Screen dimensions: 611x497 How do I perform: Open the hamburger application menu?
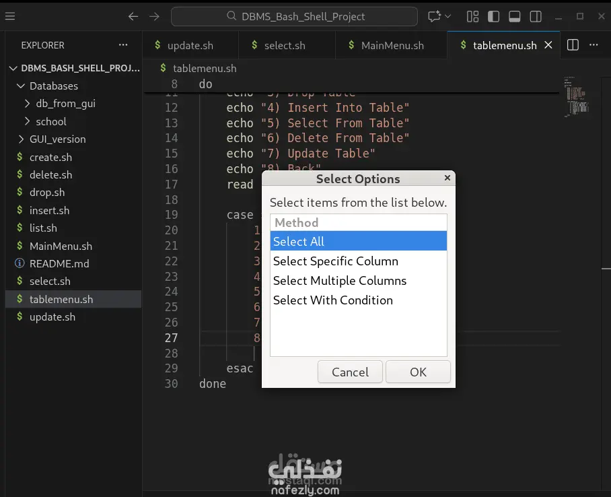[9, 16]
